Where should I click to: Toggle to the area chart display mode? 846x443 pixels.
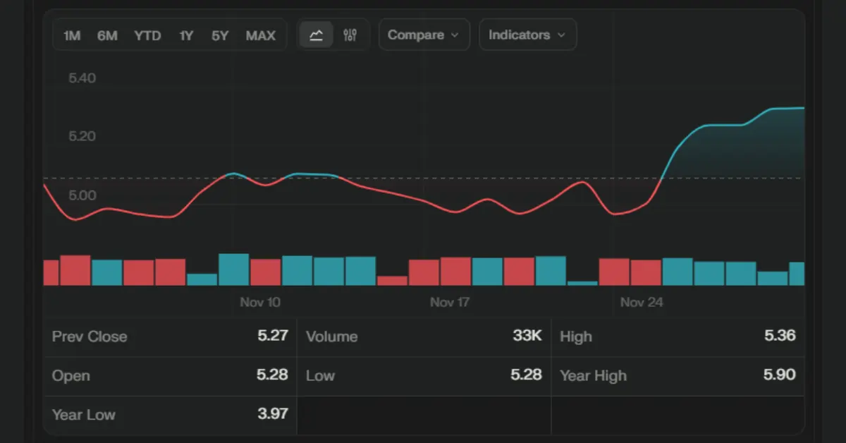point(317,34)
